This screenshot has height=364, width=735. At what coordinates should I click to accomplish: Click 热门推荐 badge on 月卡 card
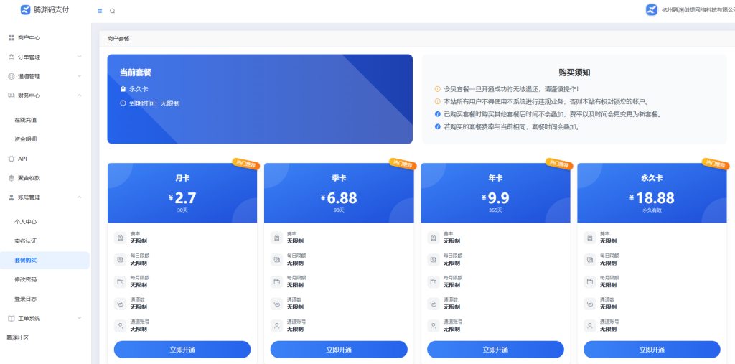(x=245, y=164)
